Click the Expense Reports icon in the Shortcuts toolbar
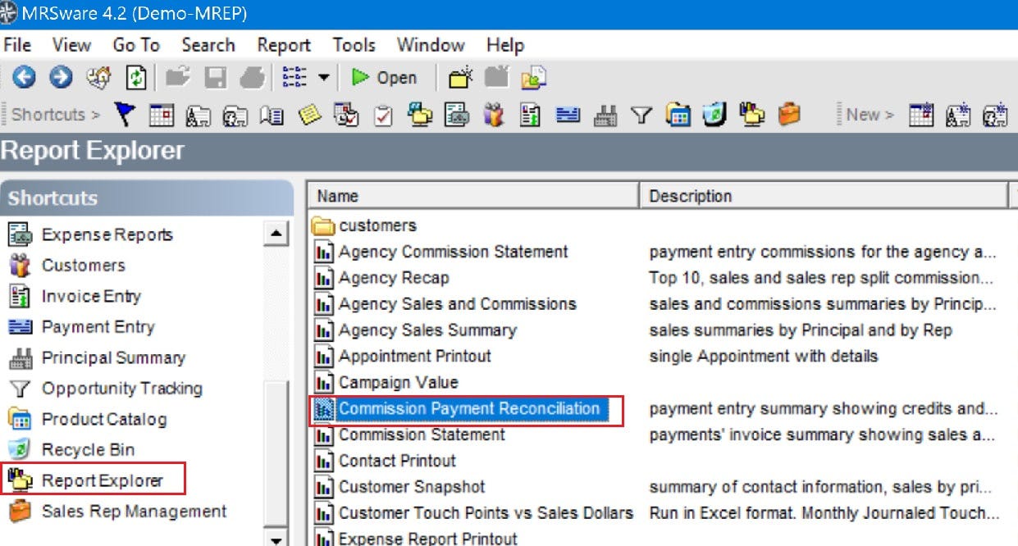The height and width of the screenshot is (546, 1018). pyautogui.click(x=457, y=115)
